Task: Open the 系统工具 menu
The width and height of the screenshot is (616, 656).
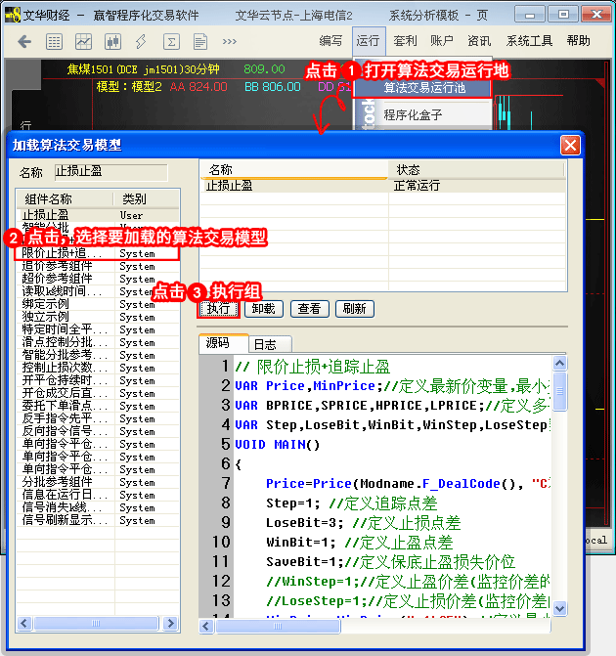Action: (x=529, y=41)
